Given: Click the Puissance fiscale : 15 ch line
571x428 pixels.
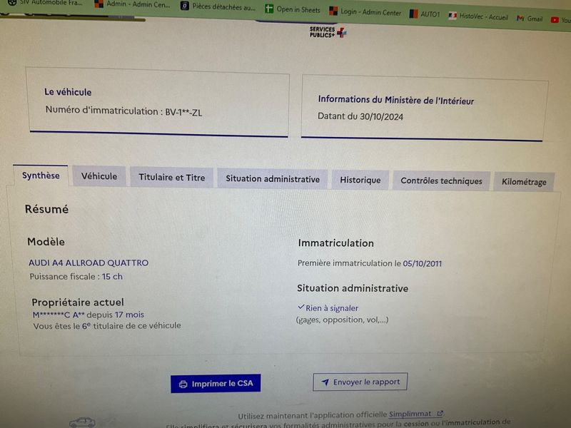Looking at the screenshot, I should click(76, 277).
